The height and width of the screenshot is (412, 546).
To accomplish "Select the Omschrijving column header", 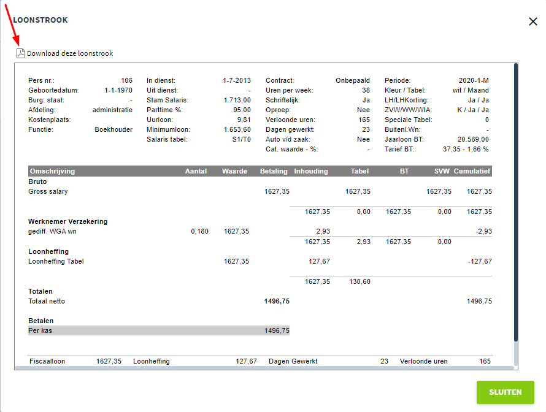I will [52, 171].
